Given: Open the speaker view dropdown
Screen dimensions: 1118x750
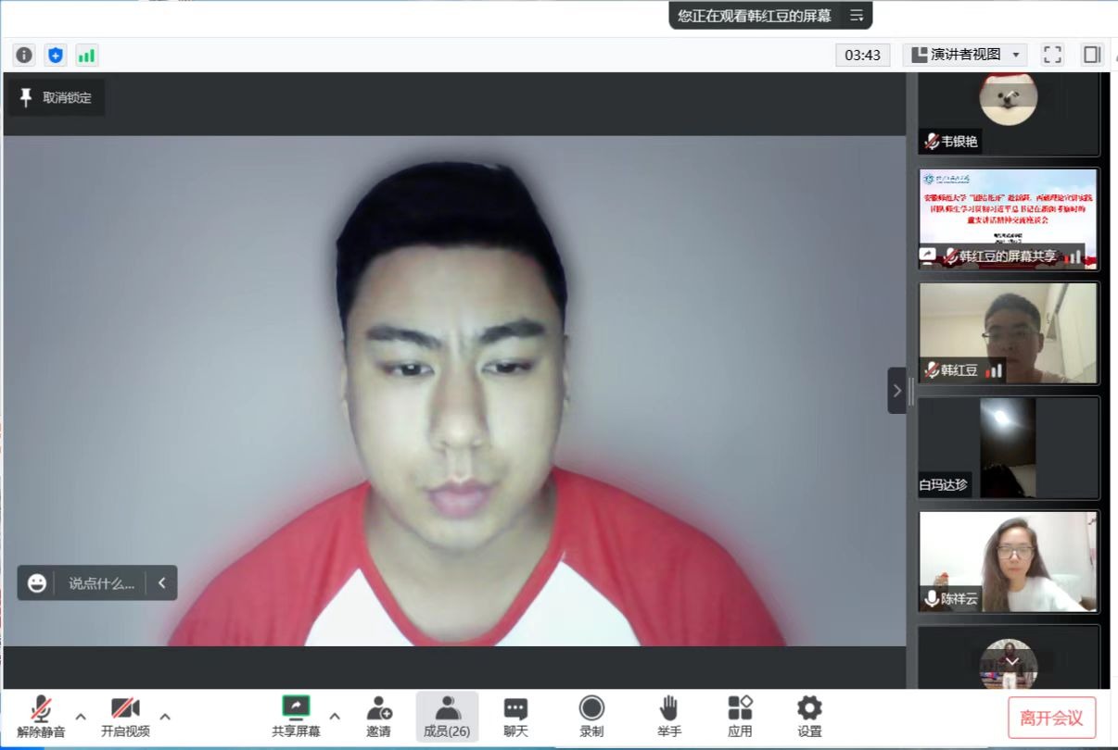Looking at the screenshot, I should (x=964, y=55).
